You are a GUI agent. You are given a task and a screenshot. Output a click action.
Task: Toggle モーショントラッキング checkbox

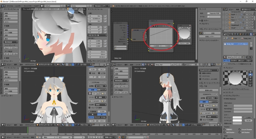click(202, 83)
